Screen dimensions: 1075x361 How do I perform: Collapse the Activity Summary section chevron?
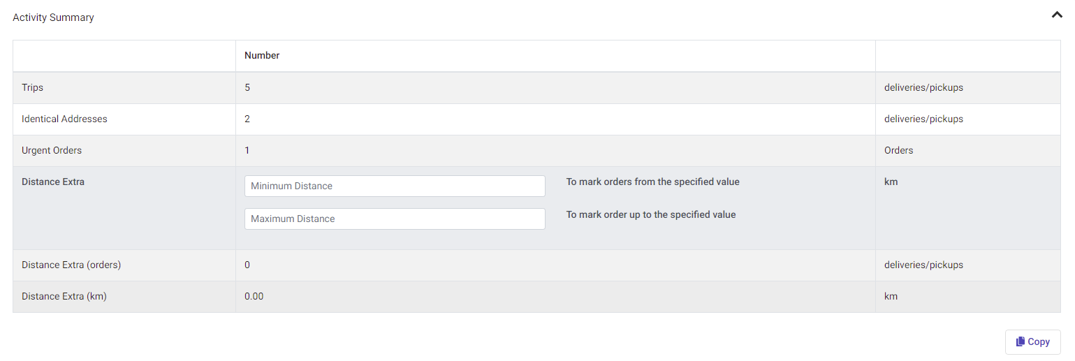click(x=1056, y=15)
